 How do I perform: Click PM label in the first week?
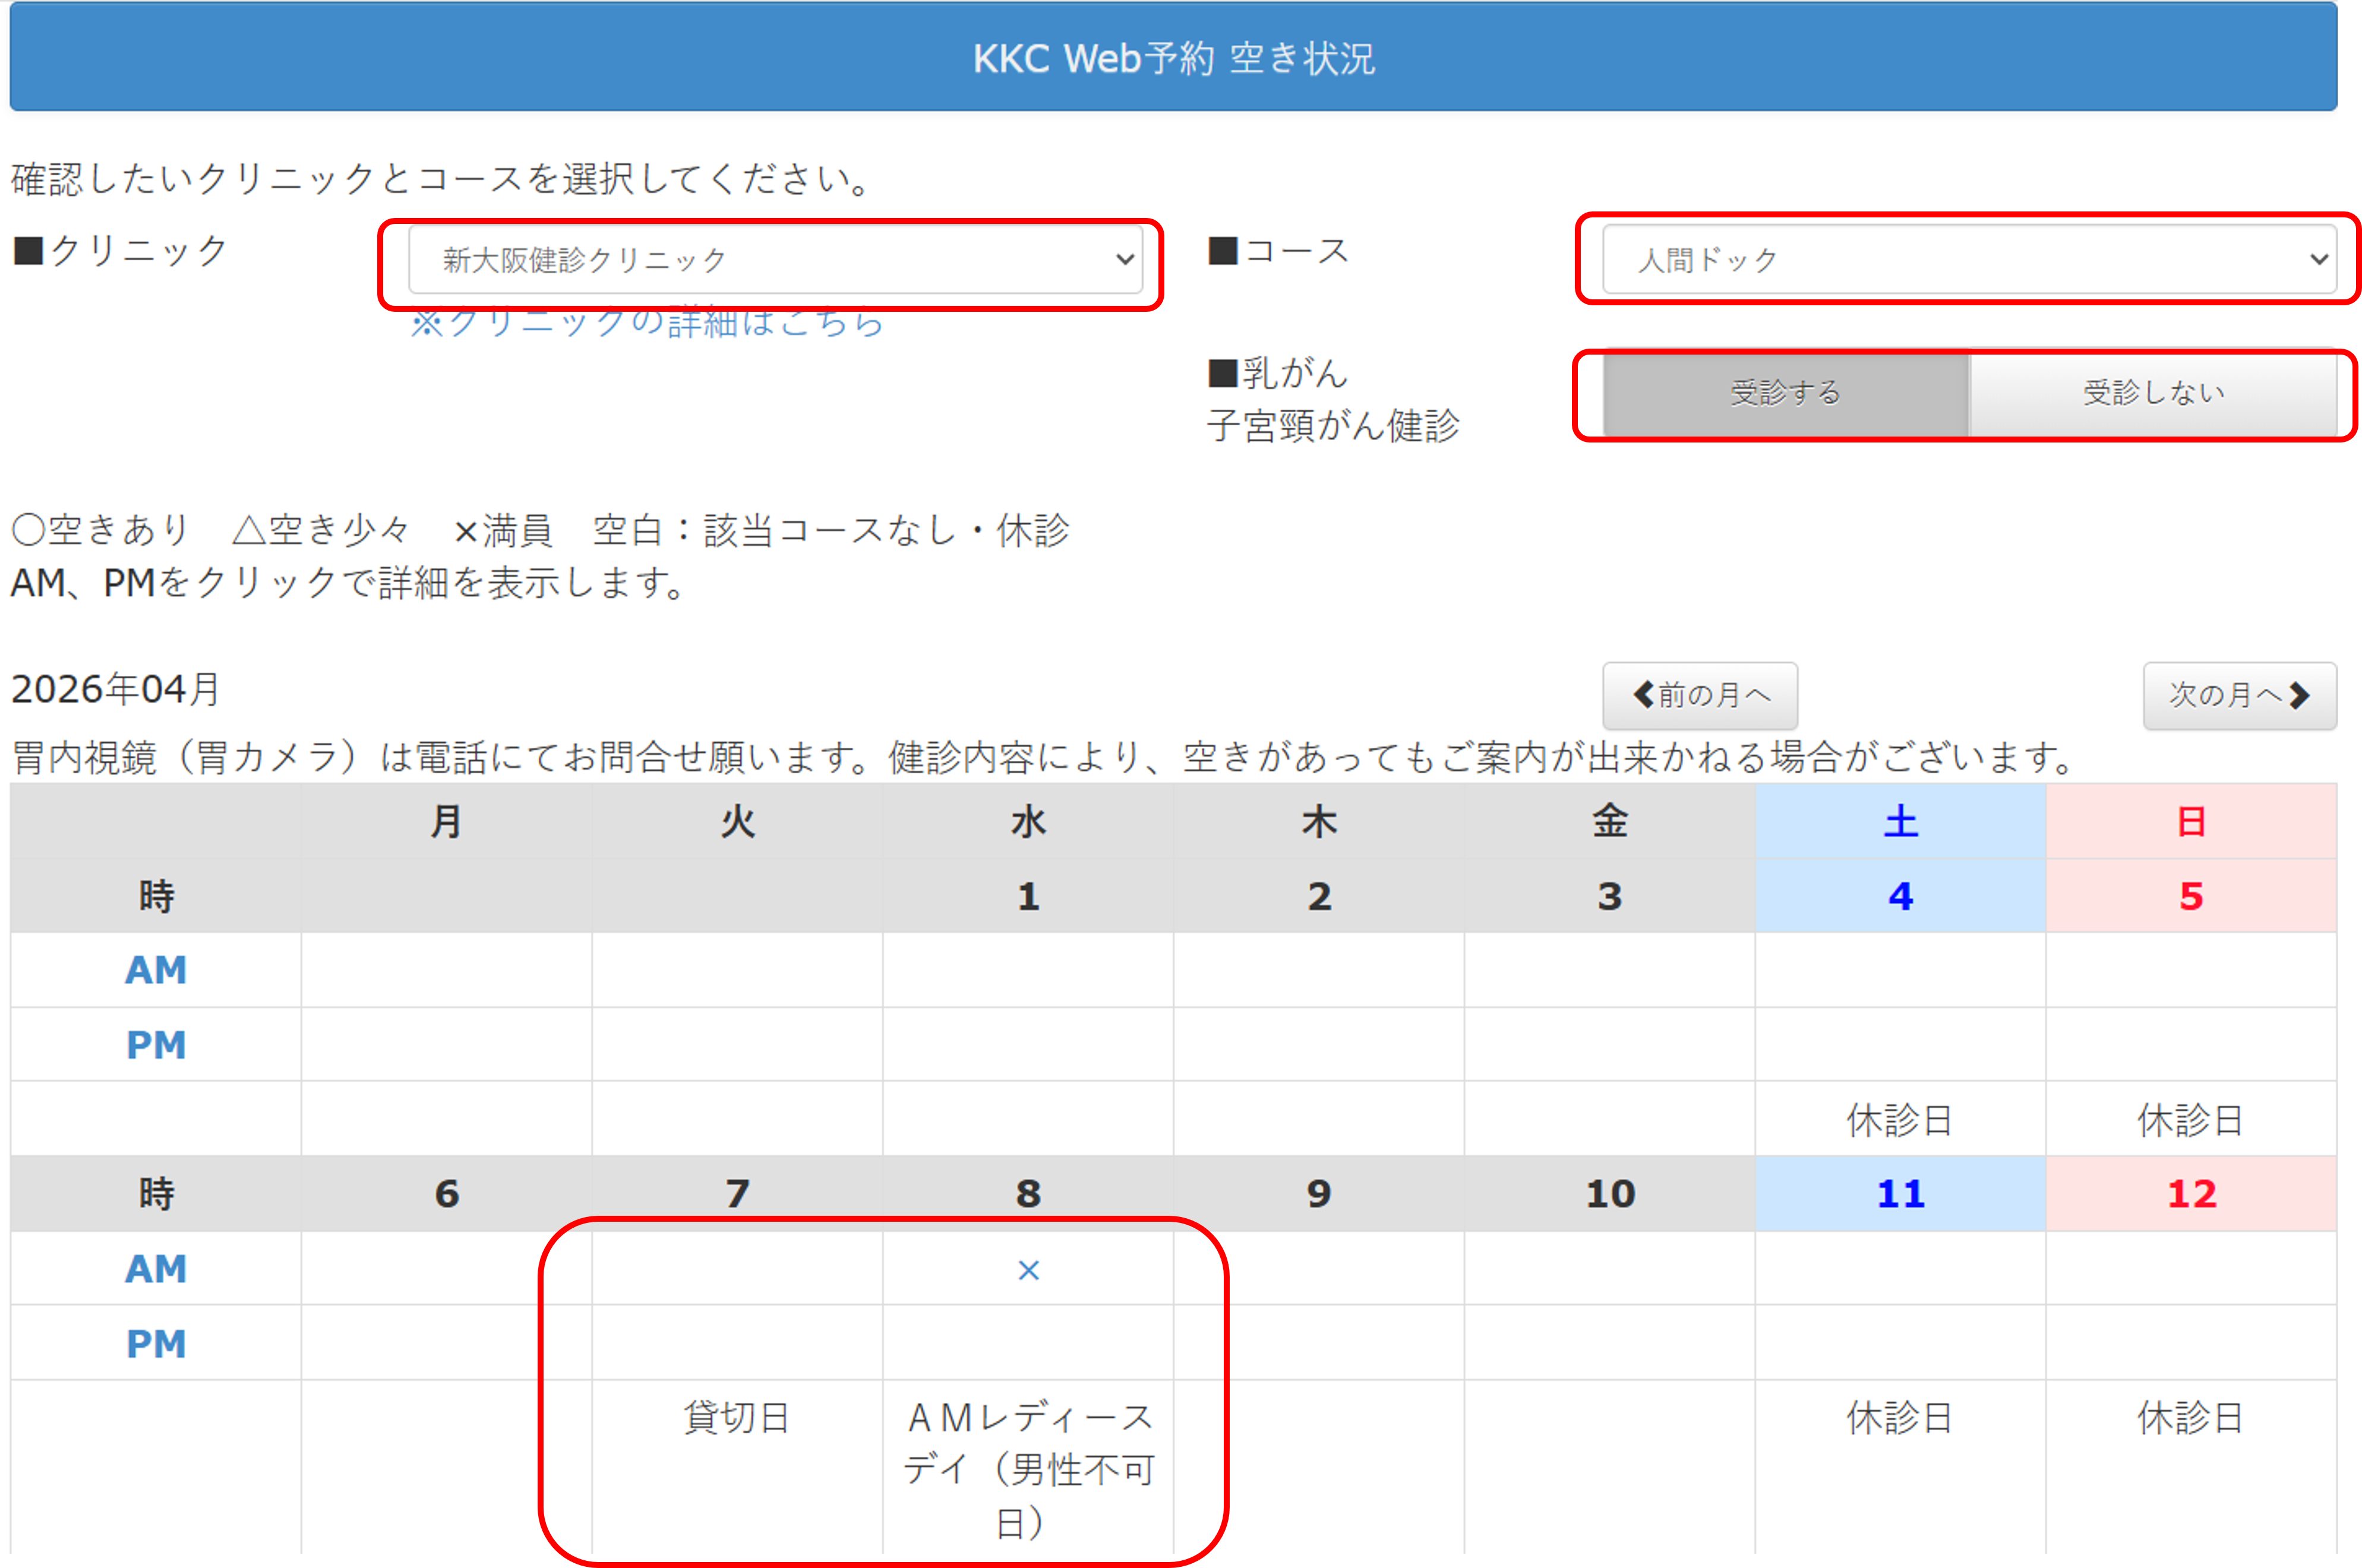pos(156,1045)
